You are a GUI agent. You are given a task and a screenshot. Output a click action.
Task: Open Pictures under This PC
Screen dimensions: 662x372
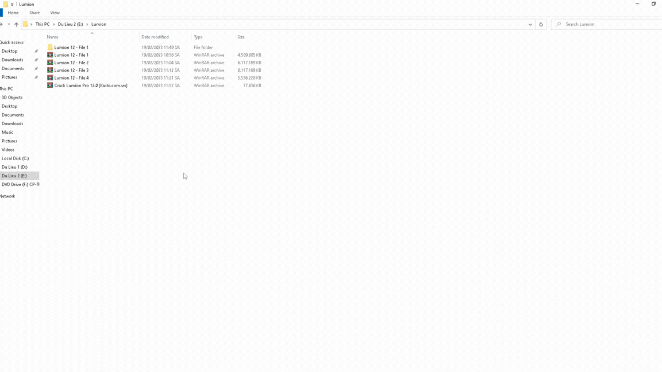pyautogui.click(x=9, y=141)
